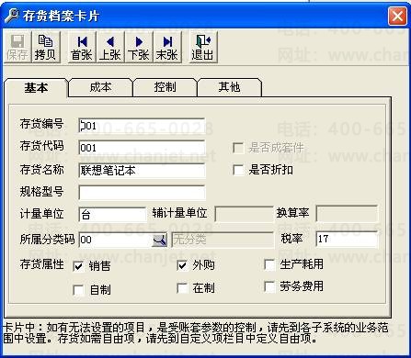
Task: Click the 所属分类码 field showing 00
Action: [x=116, y=240]
